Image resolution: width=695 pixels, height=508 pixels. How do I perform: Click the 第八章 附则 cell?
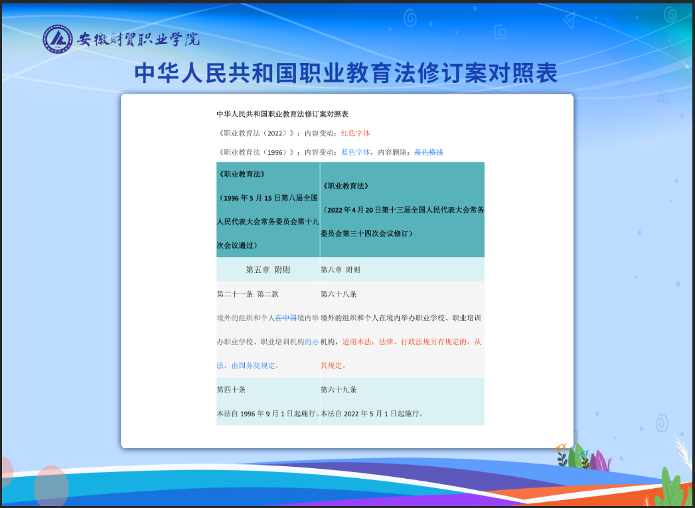(x=340, y=270)
